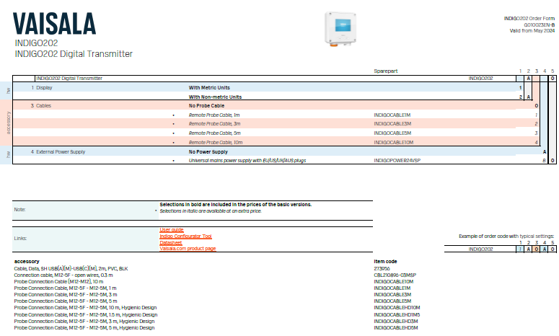This screenshot has width=559, height=336.
Task: Select the 'No Power Supply' option
Action: [x=208, y=152]
